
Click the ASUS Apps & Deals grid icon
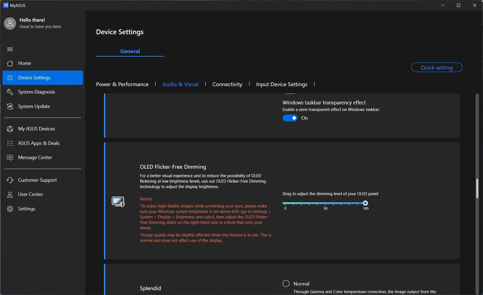(10, 143)
